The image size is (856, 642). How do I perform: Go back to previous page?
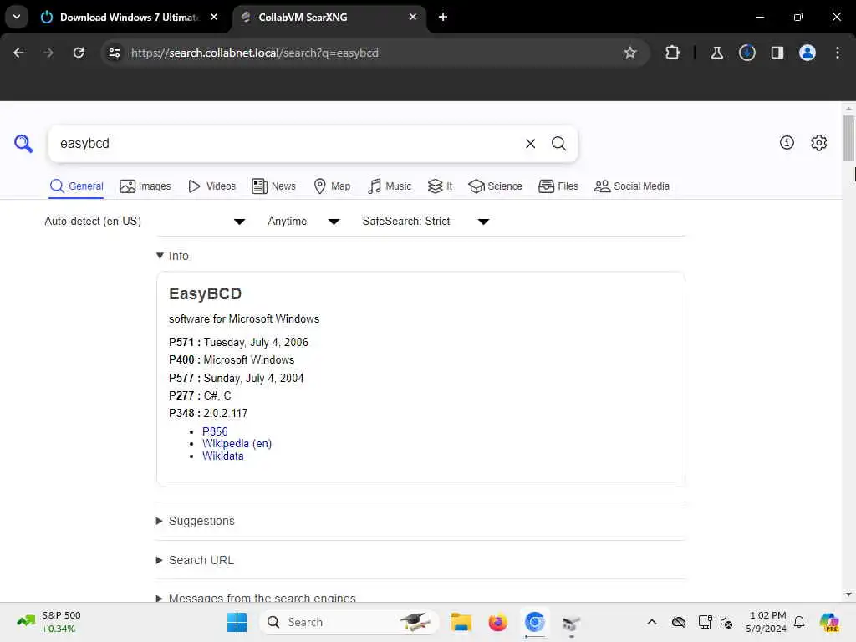18,53
